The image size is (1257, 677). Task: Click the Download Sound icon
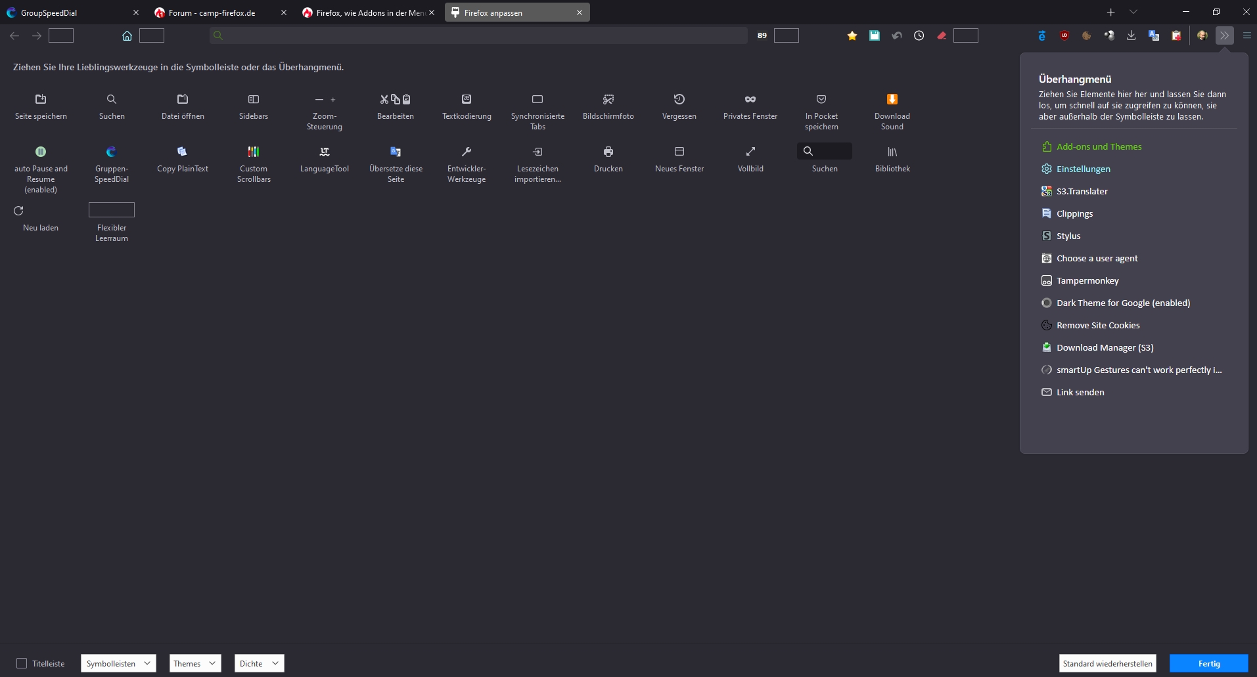click(892, 99)
